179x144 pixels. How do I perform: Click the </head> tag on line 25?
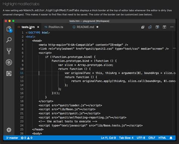[x=38, y=129]
